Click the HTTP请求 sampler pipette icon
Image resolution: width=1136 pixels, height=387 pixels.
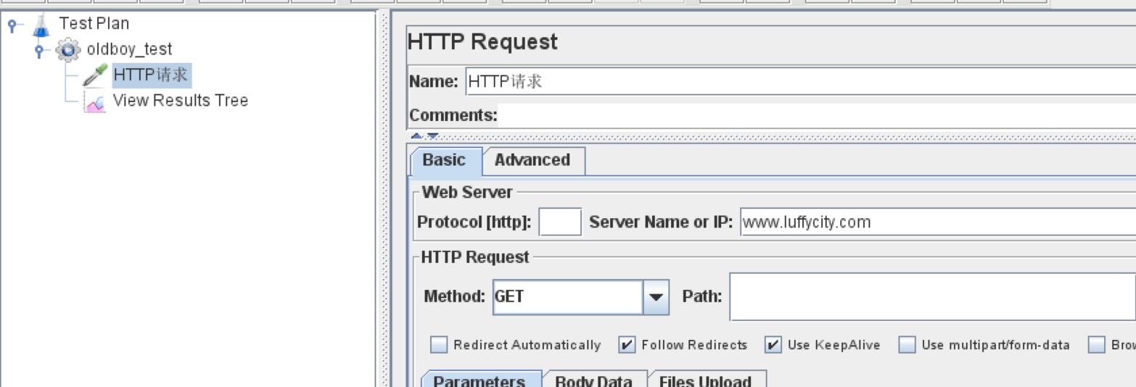click(95, 75)
